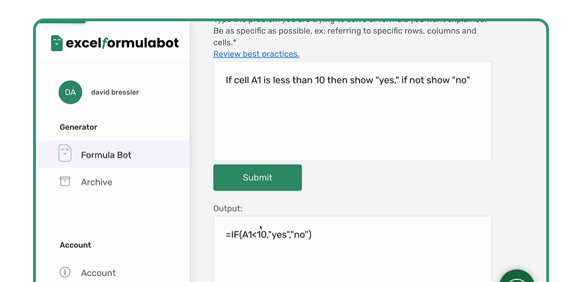
Task: Open the Review best practices link
Action: pyautogui.click(x=256, y=54)
